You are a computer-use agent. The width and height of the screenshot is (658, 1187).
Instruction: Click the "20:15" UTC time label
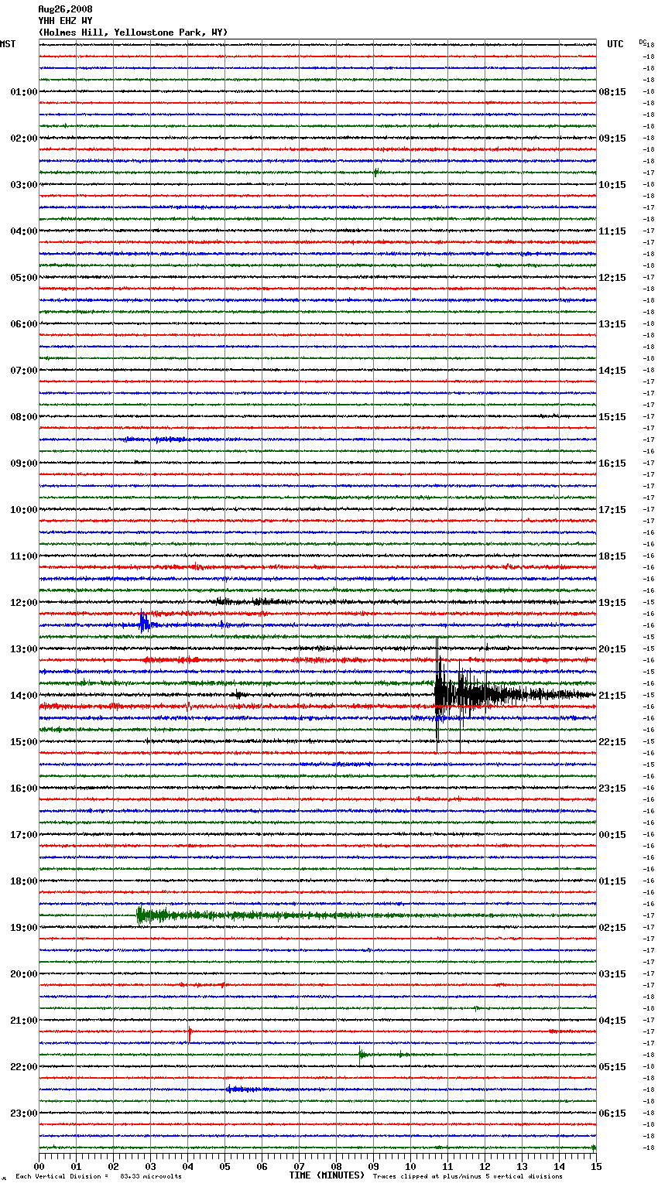click(x=612, y=649)
